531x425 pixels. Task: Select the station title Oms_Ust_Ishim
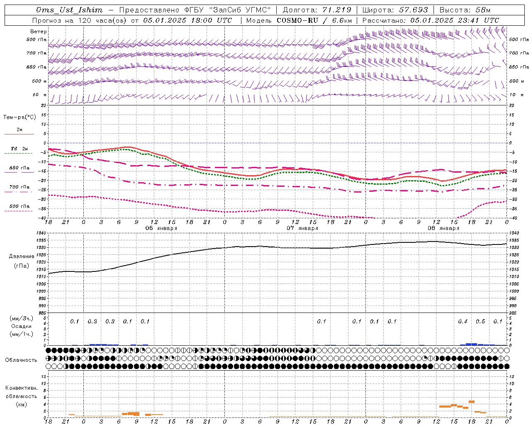coord(70,10)
